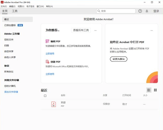The height and width of the screenshot is (130, 163).
Task: Click the PDF file icon for 欢迎
Action: tap(54, 104)
